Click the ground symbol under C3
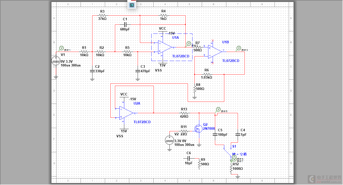 pyautogui.click(x=138, y=79)
